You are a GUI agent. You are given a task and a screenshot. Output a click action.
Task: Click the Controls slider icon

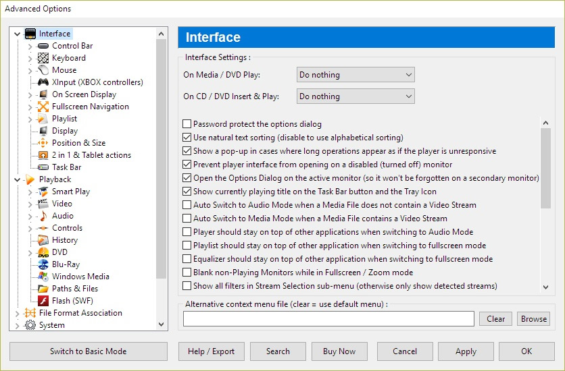coord(43,228)
